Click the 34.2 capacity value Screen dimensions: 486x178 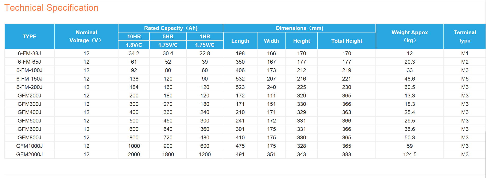(x=134, y=53)
